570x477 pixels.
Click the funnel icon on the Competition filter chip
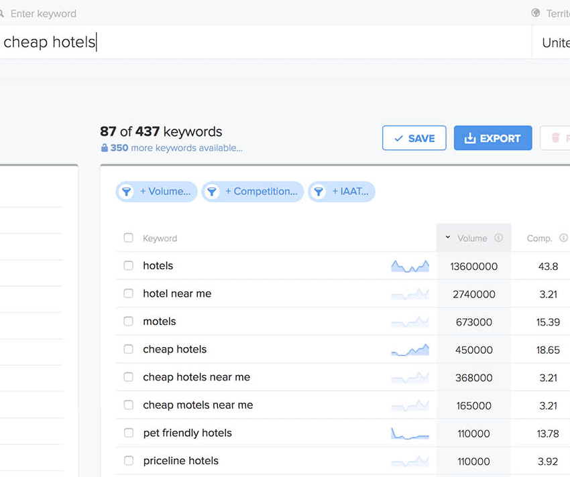213,192
